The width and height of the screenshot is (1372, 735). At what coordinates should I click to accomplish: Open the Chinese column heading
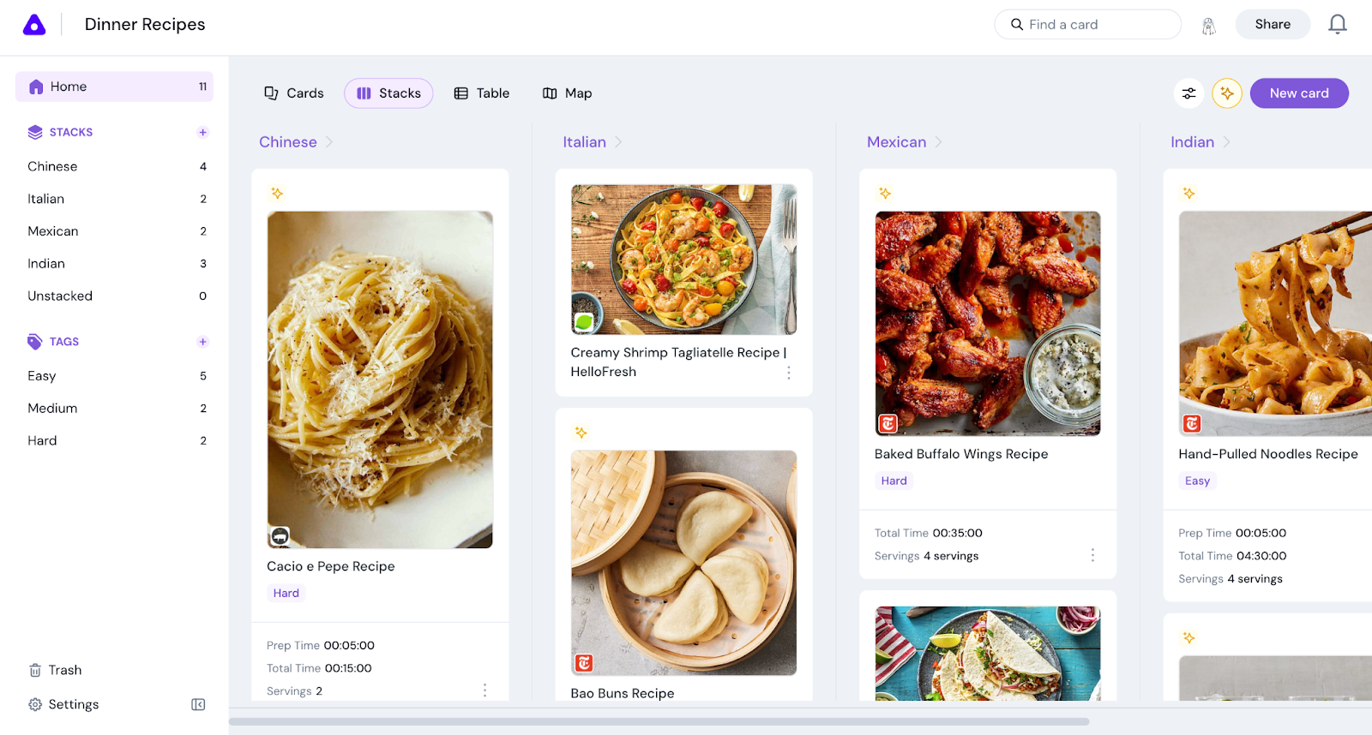tap(288, 142)
